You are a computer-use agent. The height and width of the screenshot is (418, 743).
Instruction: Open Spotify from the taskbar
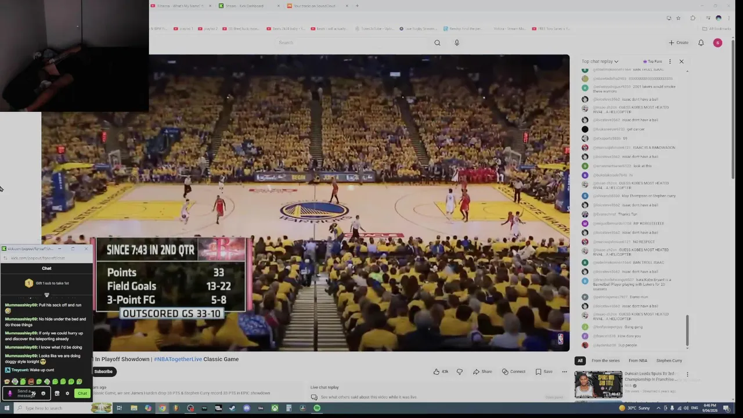(x=317, y=408)
